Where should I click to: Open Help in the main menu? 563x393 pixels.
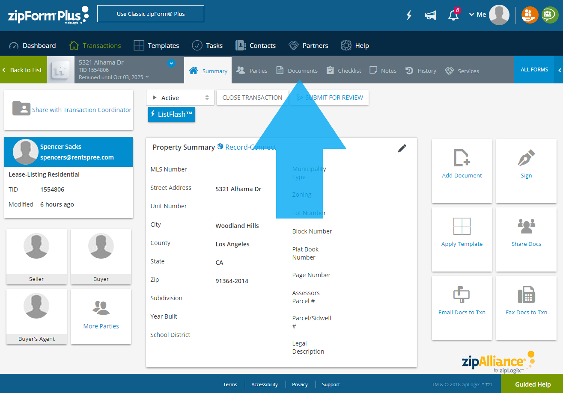pyautogui.click(x=355, y=45)
